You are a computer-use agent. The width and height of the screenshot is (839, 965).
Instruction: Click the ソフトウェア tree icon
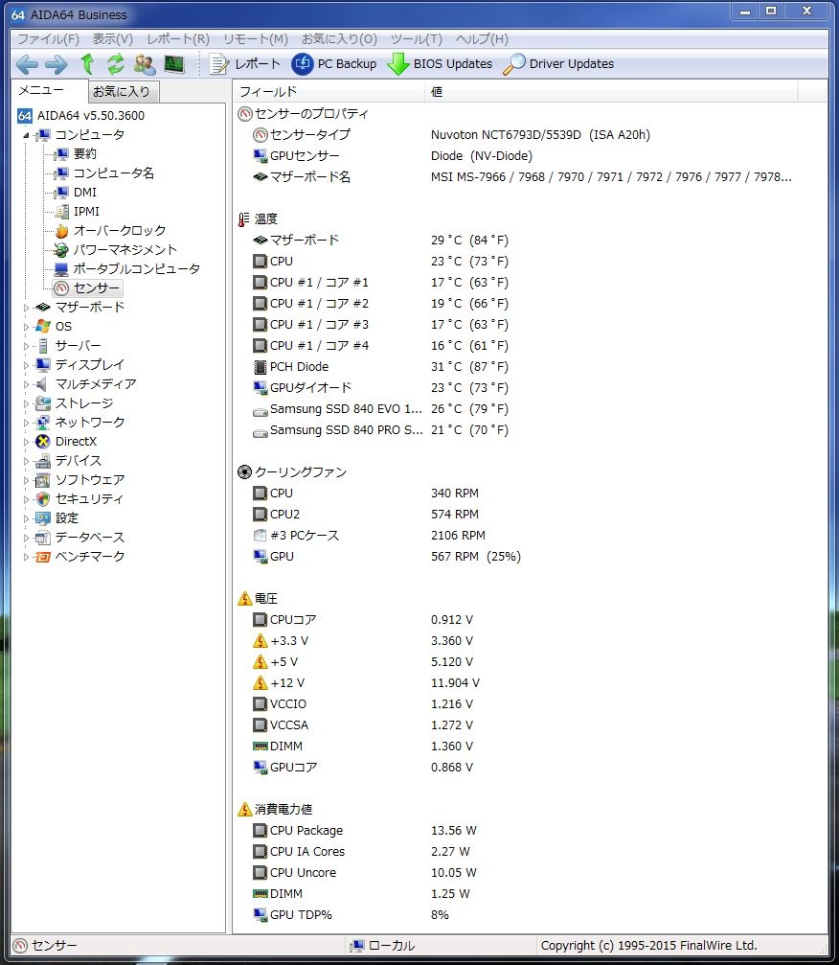click(43, 479)
